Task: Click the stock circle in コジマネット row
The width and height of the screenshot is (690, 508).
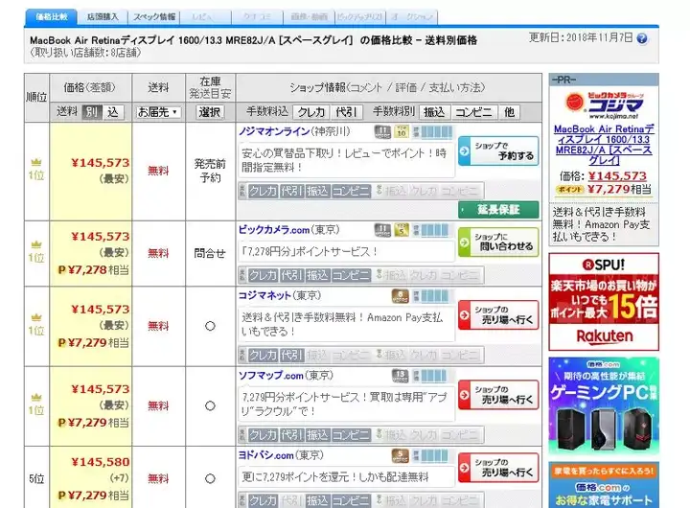Action: click(x=210, y=326)
